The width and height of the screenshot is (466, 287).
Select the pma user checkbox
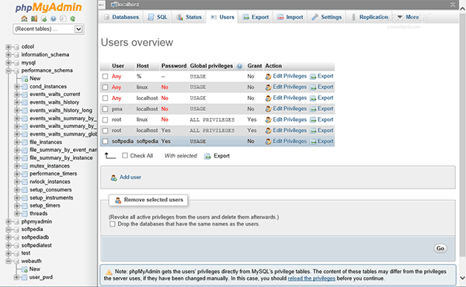pyautogui.click(x=105, y=109)
